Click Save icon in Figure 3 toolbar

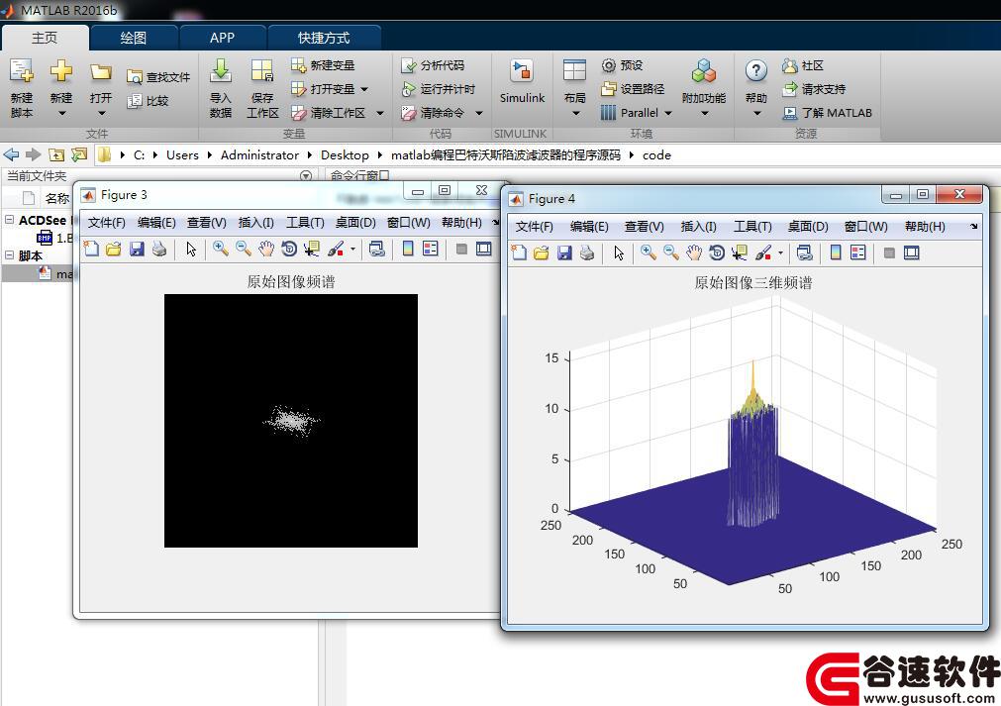137,249
